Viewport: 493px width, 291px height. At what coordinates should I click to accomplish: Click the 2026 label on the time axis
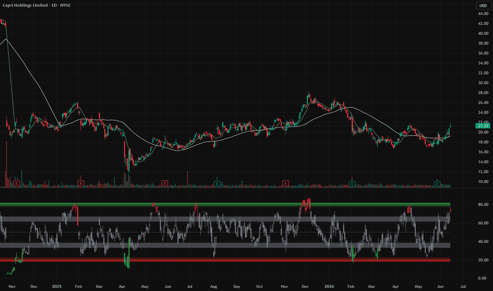[329, 287]
